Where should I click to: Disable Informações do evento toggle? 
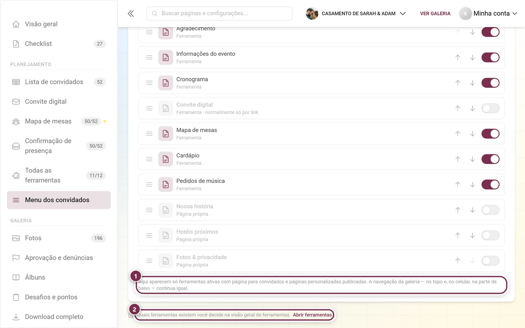click(x=490, y=58)
